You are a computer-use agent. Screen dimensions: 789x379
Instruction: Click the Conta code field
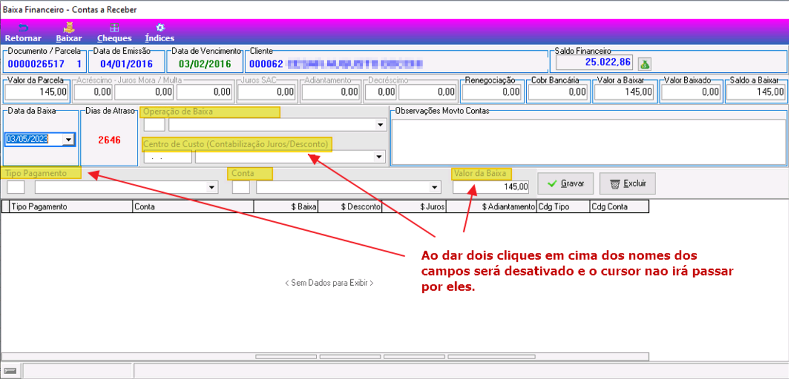241,187
